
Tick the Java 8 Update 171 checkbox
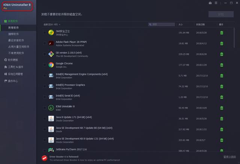45,119
